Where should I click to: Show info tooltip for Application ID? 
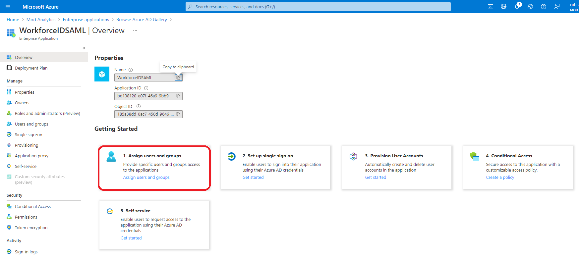point(146,88)
